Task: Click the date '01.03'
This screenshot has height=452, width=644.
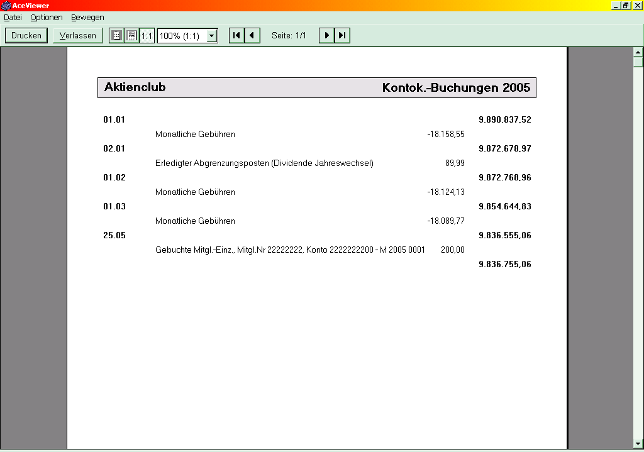Action: point(114,206)
